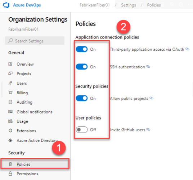The height and width of the screenshot is (180, 193).
Task: Click FabrikamFiber01 organization name under title
Action: point(23,29)
